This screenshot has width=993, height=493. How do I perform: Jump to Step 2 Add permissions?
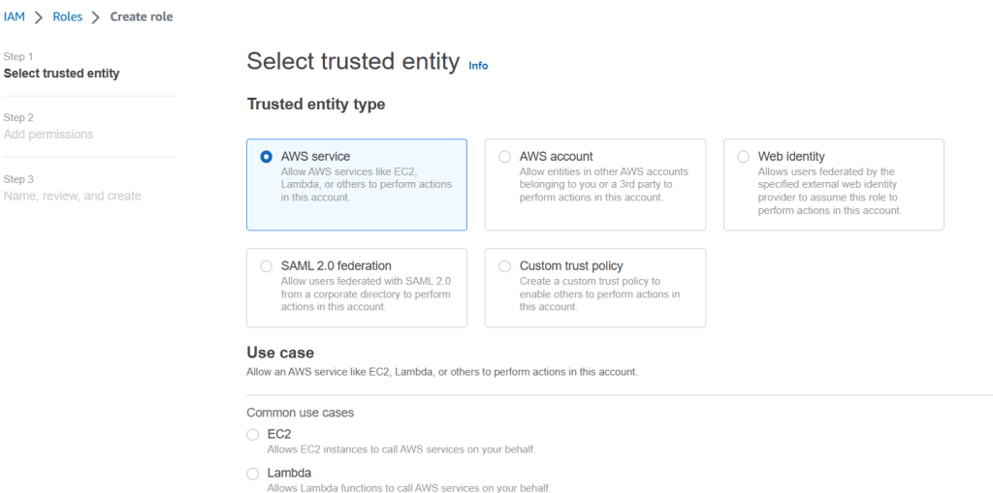pyautogui.click(x=48, y=135)
